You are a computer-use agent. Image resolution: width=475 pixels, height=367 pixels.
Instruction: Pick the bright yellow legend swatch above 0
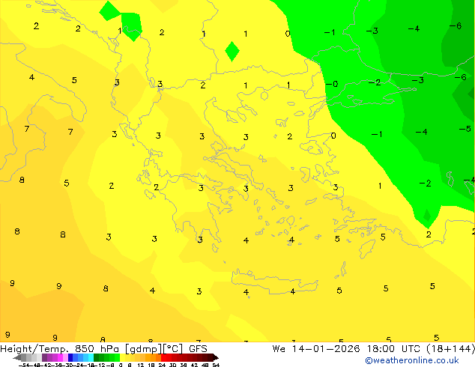click(x=122, y=357)
